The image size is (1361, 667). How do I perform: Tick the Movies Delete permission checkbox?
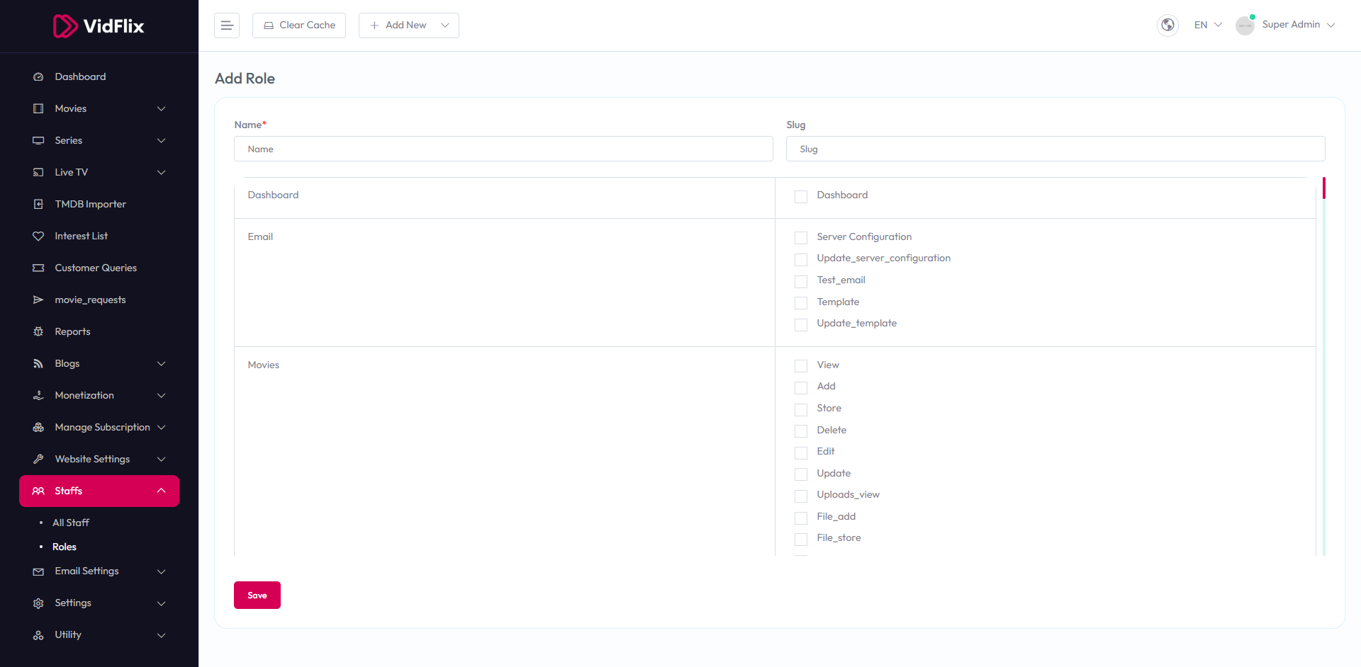point(801,431)
